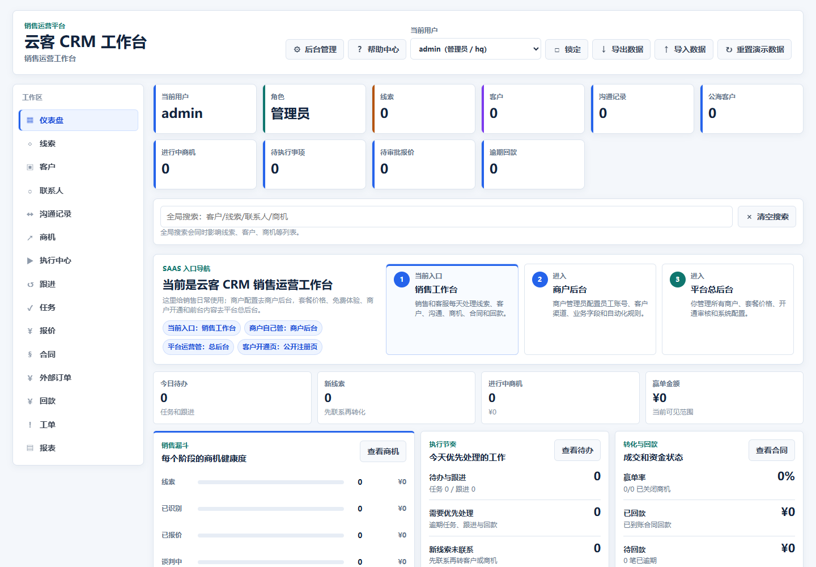Click the X icon in 清空搜索
Screen dimensions: 816x567
click(x=749, y=217)
